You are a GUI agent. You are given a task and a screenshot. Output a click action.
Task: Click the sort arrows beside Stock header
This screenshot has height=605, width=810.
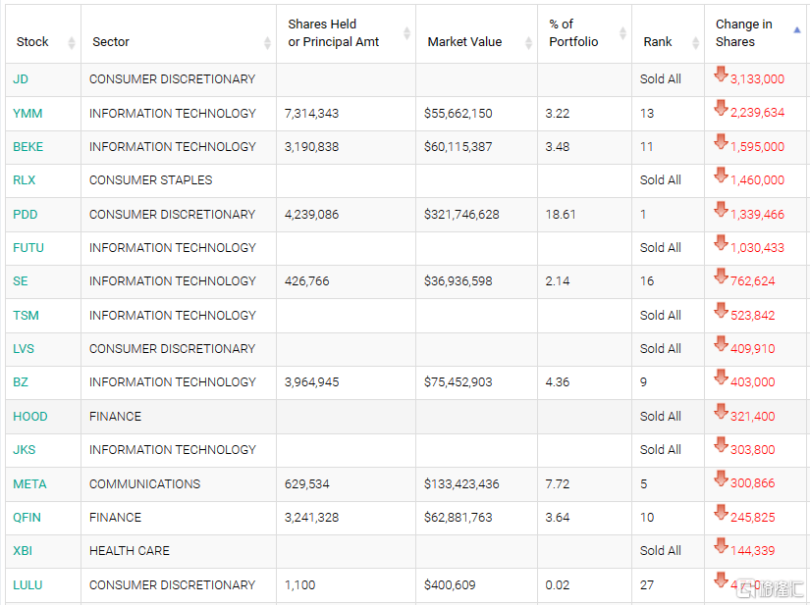pyautogui.click(x=71, y=42)
